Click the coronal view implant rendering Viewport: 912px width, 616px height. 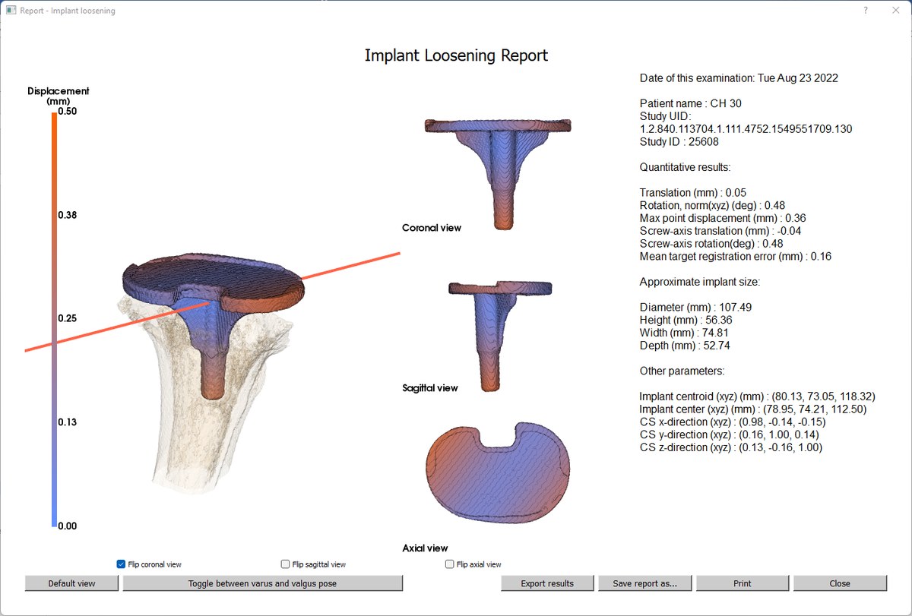pyautogui.click(x=497, y=173)
